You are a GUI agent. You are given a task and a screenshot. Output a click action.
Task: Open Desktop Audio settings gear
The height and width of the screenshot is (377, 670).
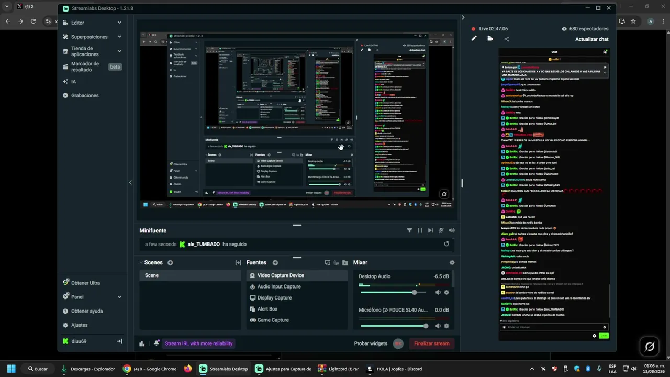coord(446,292)
